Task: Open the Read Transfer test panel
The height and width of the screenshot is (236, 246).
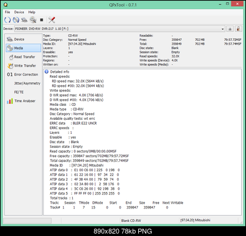Action: coord(23,57)
